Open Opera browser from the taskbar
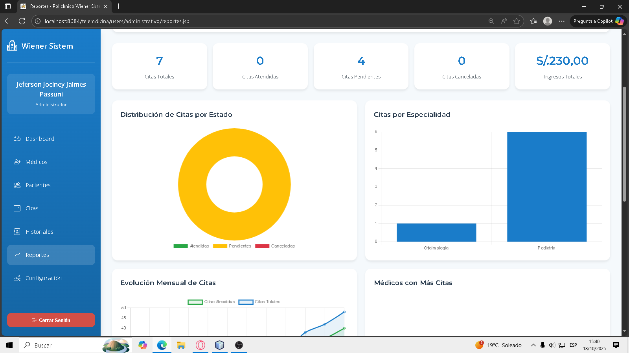This screenshot has width=629, height=353. pyautogui.click(x=200, y=345)
